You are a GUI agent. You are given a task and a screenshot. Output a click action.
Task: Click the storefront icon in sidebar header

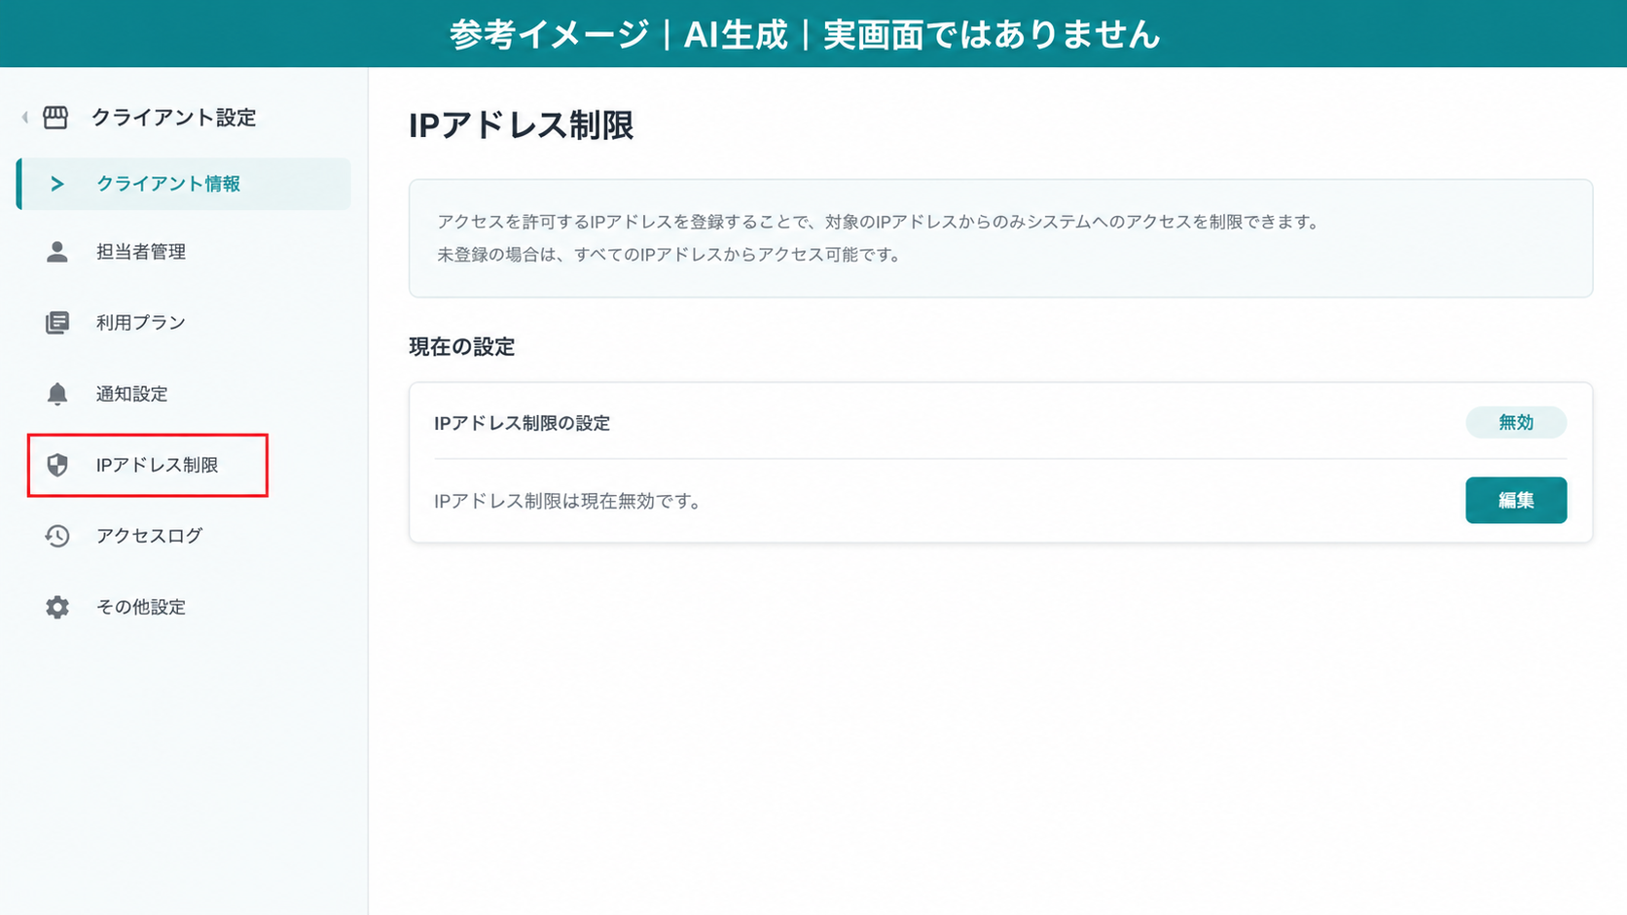(55, 118)
